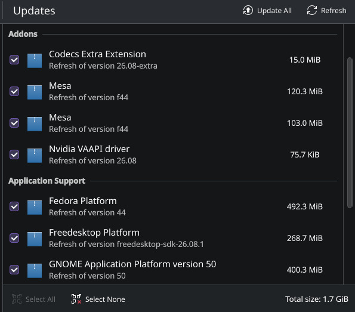Select the Freedesktop Platform title
The width and height of the screenshot is (355, 312).
(x=94, y=233)
